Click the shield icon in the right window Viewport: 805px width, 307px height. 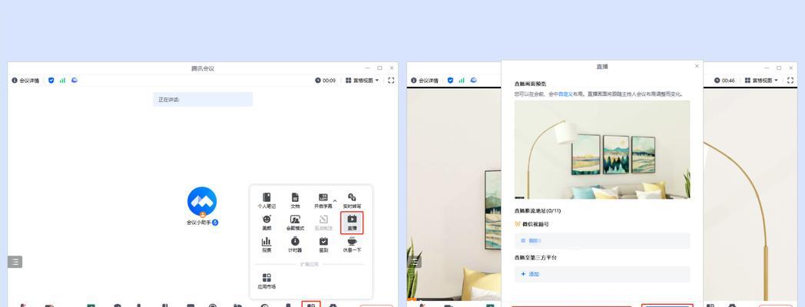[x=450, y=81]
